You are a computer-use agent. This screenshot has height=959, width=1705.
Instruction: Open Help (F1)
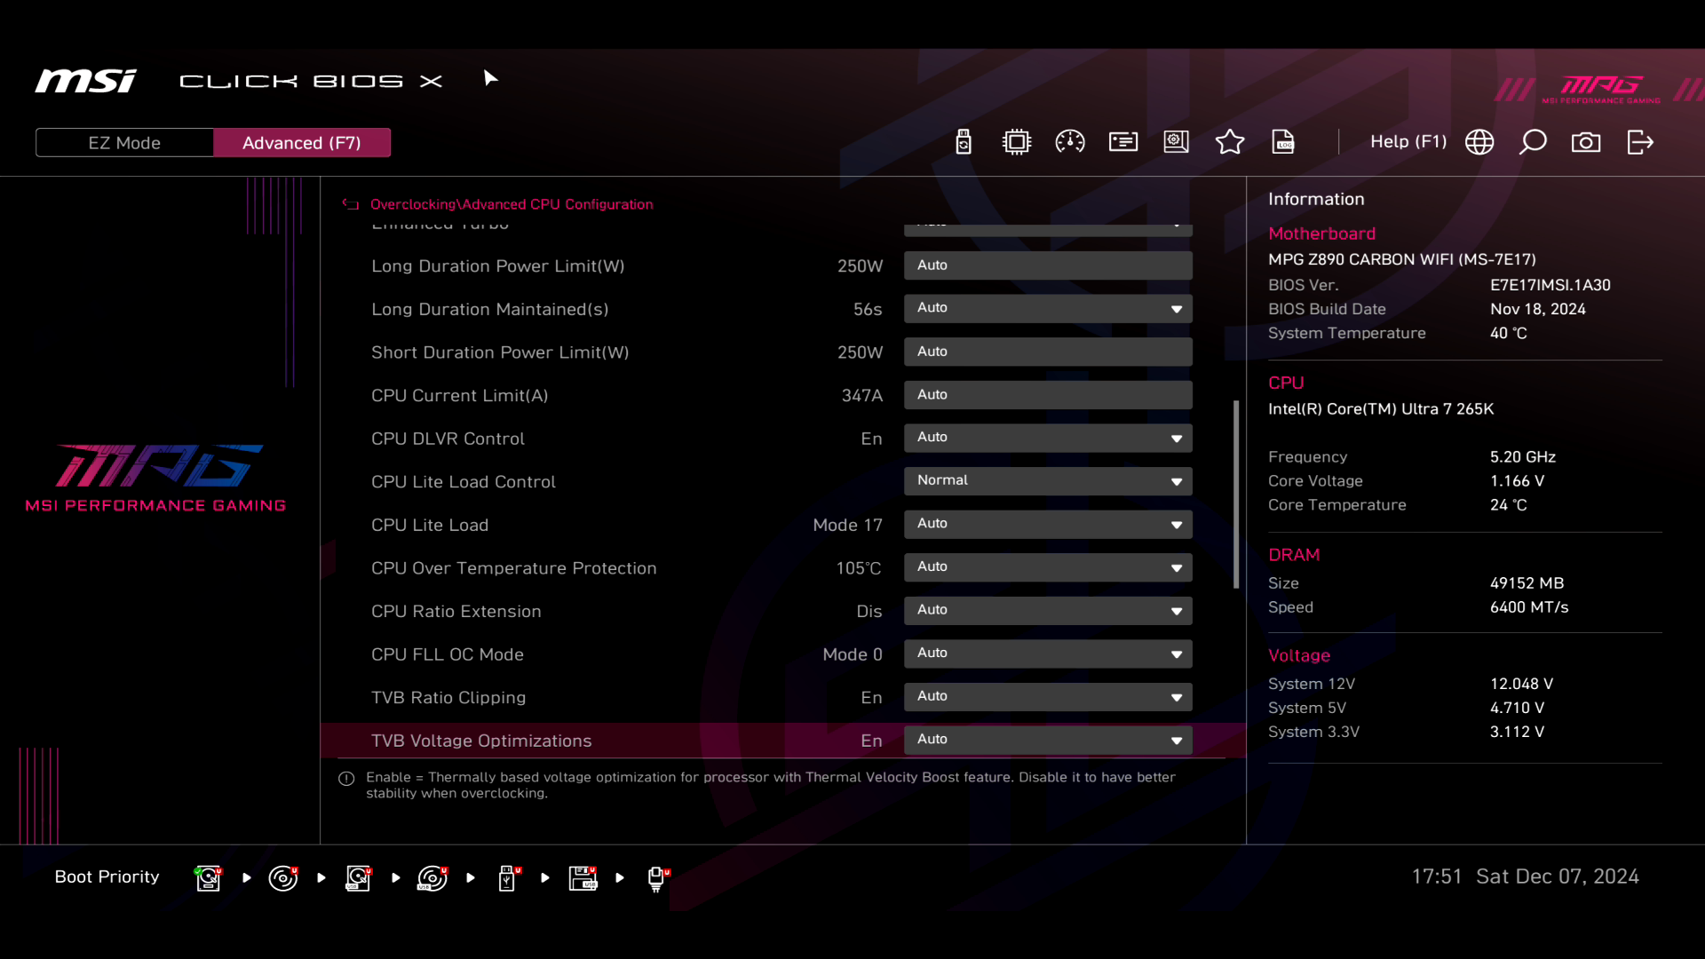(x=1408, y=142)
